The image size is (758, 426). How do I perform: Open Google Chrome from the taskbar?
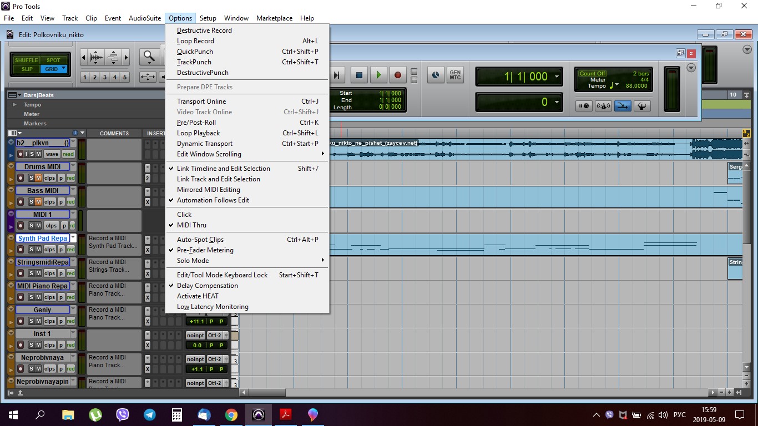(231, 414)
